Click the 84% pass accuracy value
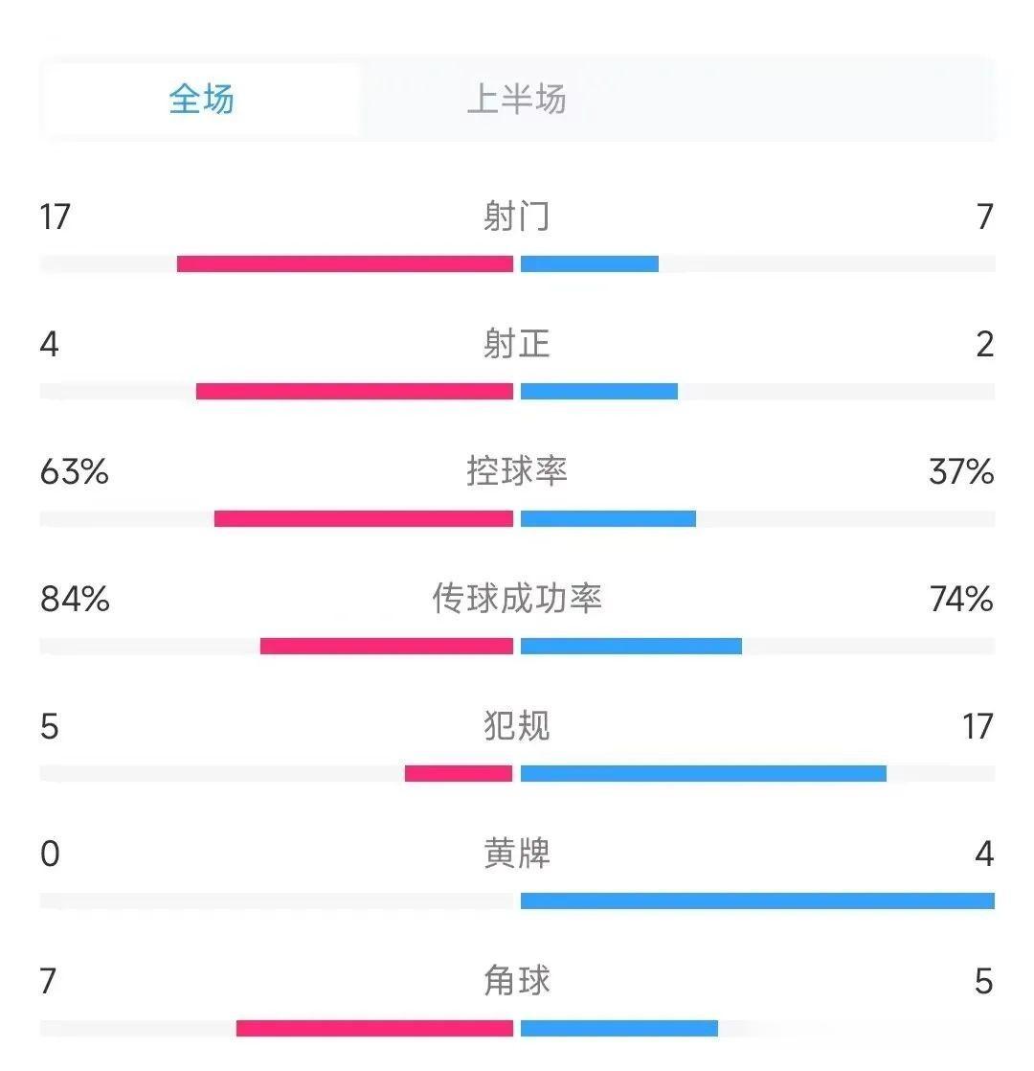Image resolution: width=1034 pixels, height=1071 pixels. 75,599
